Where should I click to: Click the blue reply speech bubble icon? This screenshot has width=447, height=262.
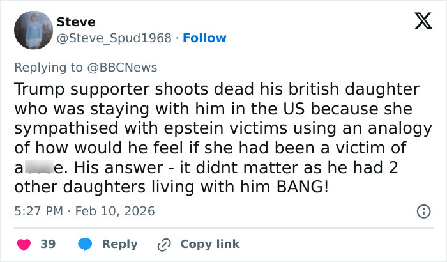tap(85, 244)
